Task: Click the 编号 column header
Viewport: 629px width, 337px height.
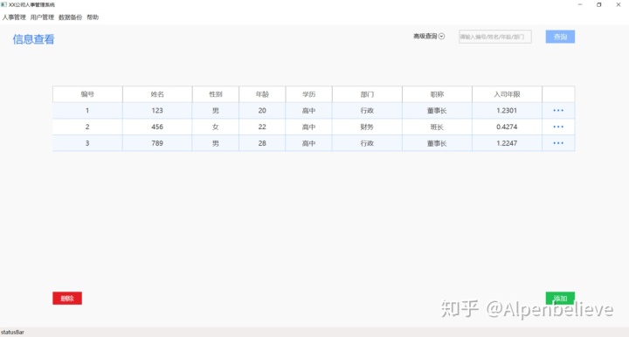Action: [87, 94]
